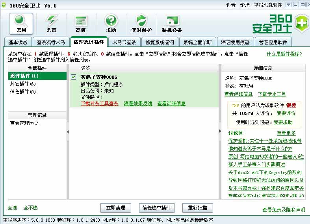Click the 信任选中插件 button
Screen dimensions: 310x224
click(x=157, y=208)
